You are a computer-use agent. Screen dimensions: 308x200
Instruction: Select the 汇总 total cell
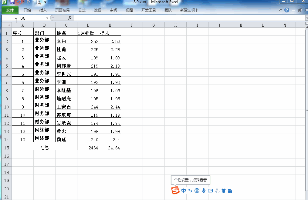[x=44, y=147]
